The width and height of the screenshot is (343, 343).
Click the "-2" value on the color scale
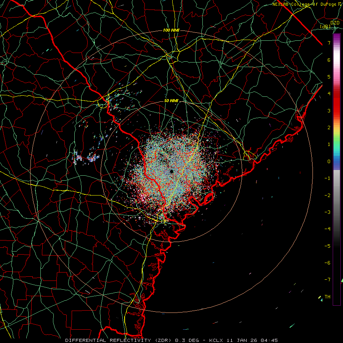point(327,195)
